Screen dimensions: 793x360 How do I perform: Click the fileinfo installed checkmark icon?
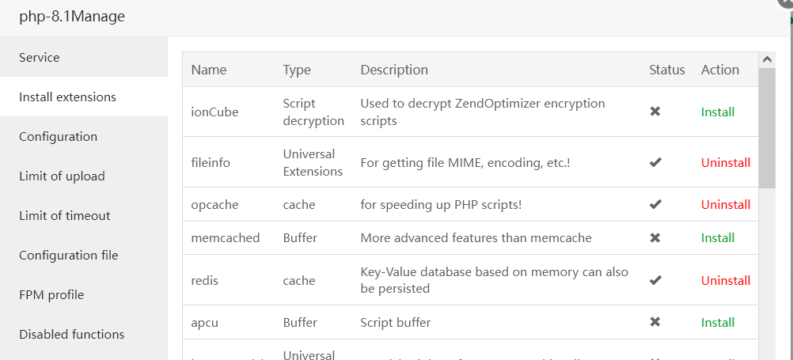click(655, 162)
